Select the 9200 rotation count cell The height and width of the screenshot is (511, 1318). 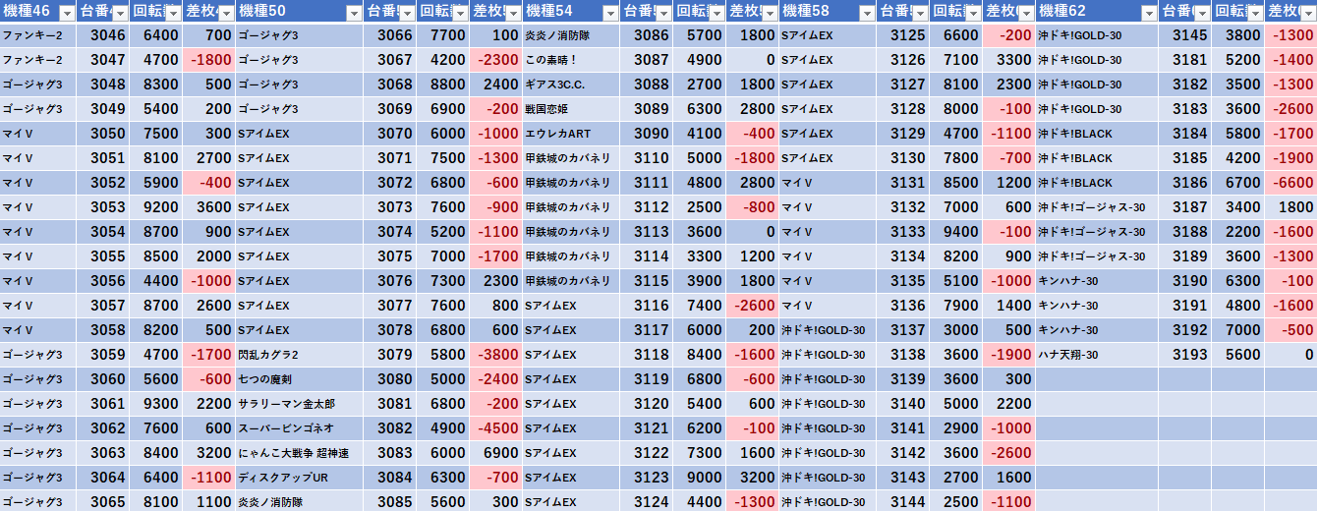coord(156,207)
